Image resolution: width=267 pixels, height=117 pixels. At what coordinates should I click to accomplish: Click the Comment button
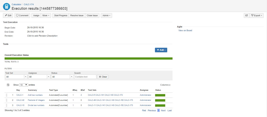click(22, 15)
